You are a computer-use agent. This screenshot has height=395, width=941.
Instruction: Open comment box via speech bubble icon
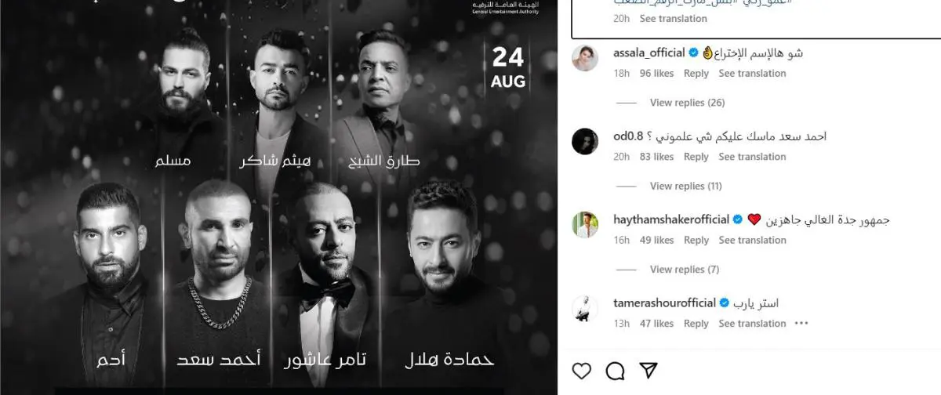[615, 370]
